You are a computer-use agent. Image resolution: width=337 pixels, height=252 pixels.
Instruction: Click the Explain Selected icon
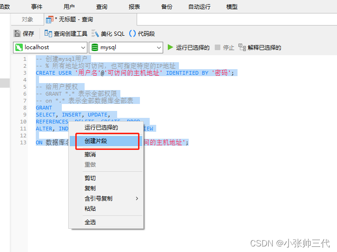pos(242,47)
